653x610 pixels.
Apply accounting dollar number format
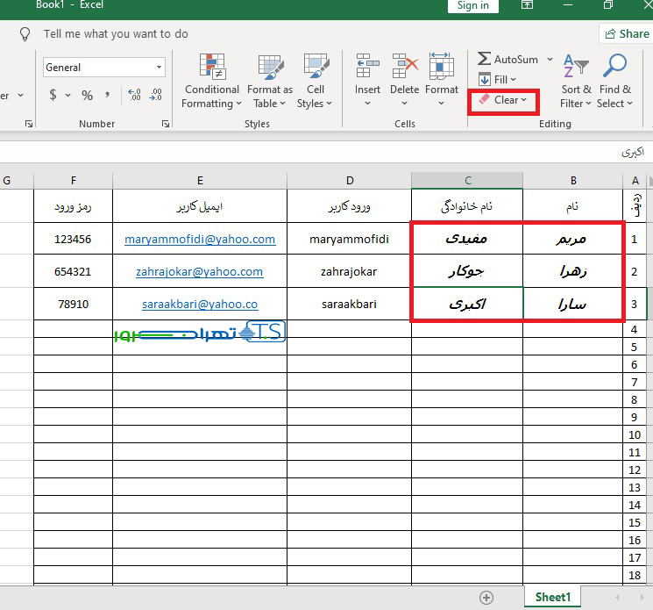pyautogui.click(x=53, y=95)
